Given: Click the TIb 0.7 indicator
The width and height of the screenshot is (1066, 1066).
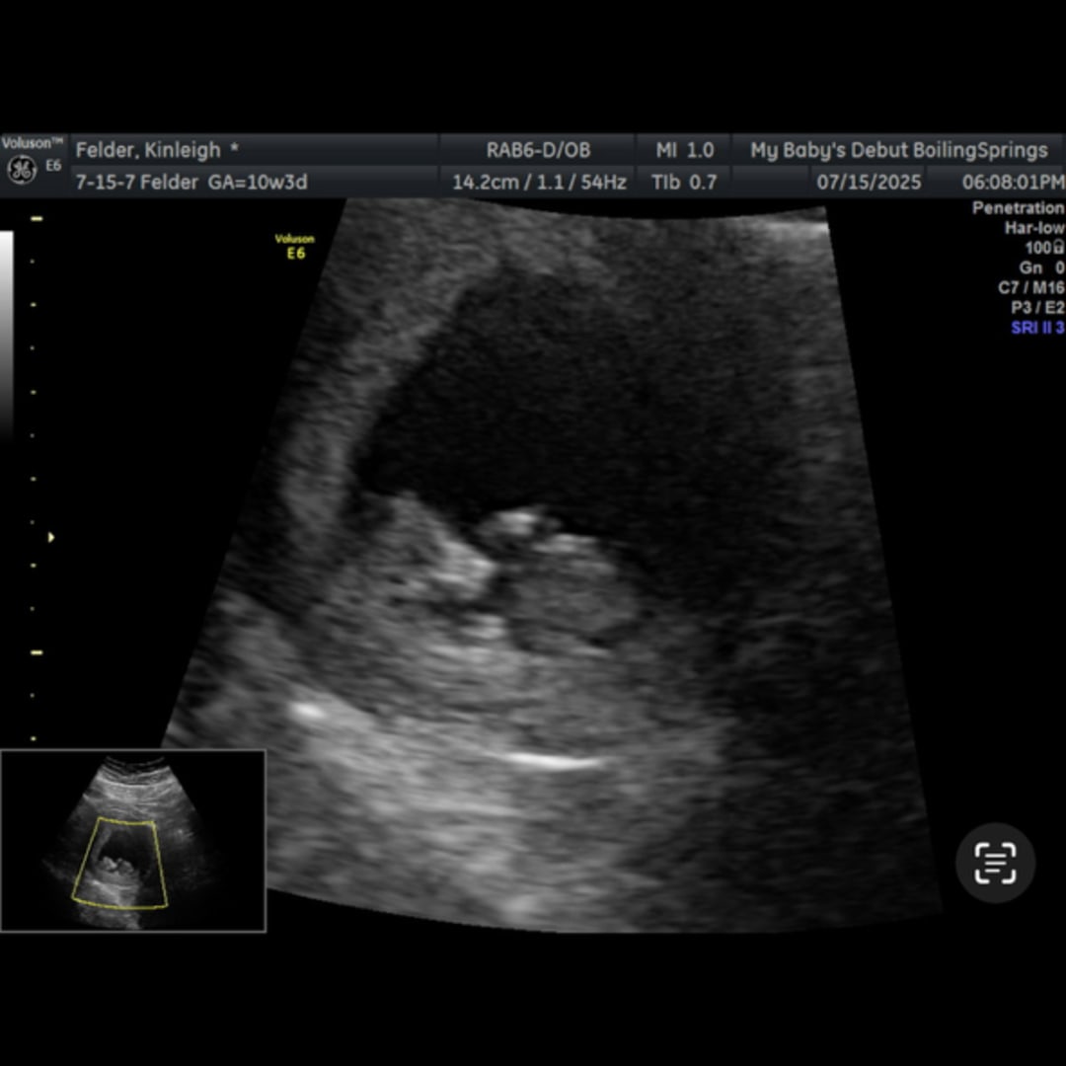Looking at the screenshot, I should [684, 182].
